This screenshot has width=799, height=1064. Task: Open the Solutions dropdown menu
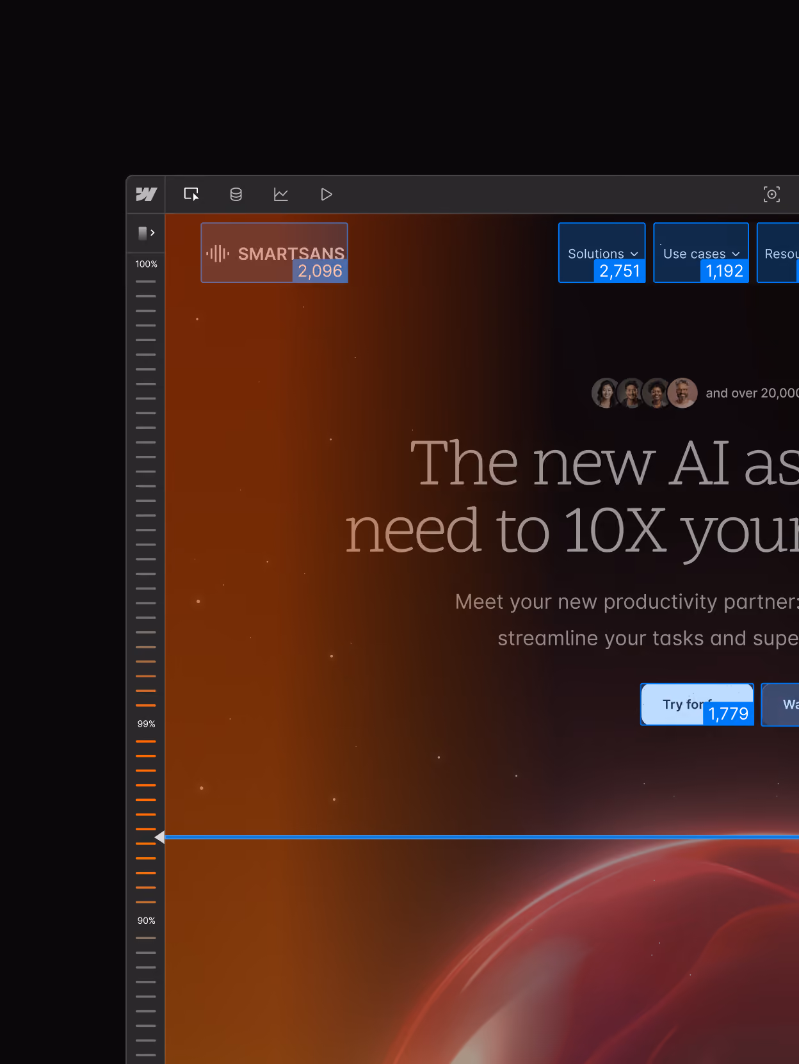click(x=602, y=253)
